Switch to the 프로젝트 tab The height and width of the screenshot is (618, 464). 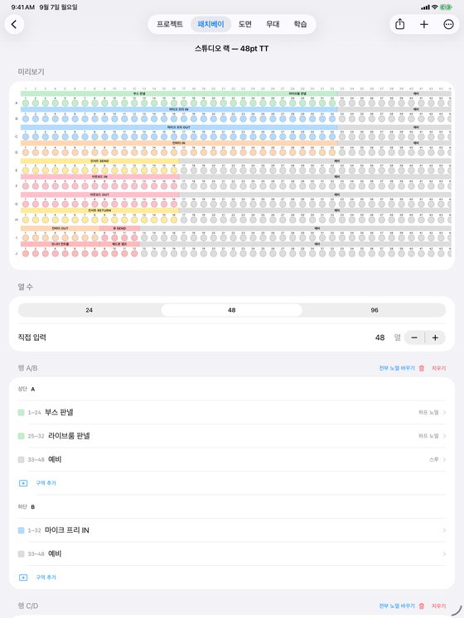tap(170, 24)
